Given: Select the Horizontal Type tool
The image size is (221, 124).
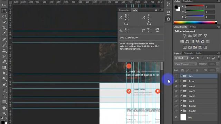Looking at the screenshot, I should [x=4, y=90].
